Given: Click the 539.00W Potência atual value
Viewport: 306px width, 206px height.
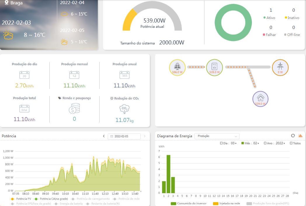Looking at the screenshot, I should (154, 20).
